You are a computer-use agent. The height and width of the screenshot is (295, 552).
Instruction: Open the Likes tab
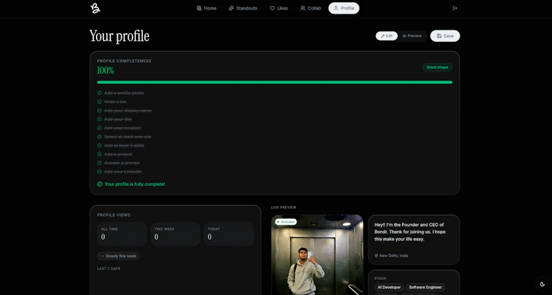279,8
